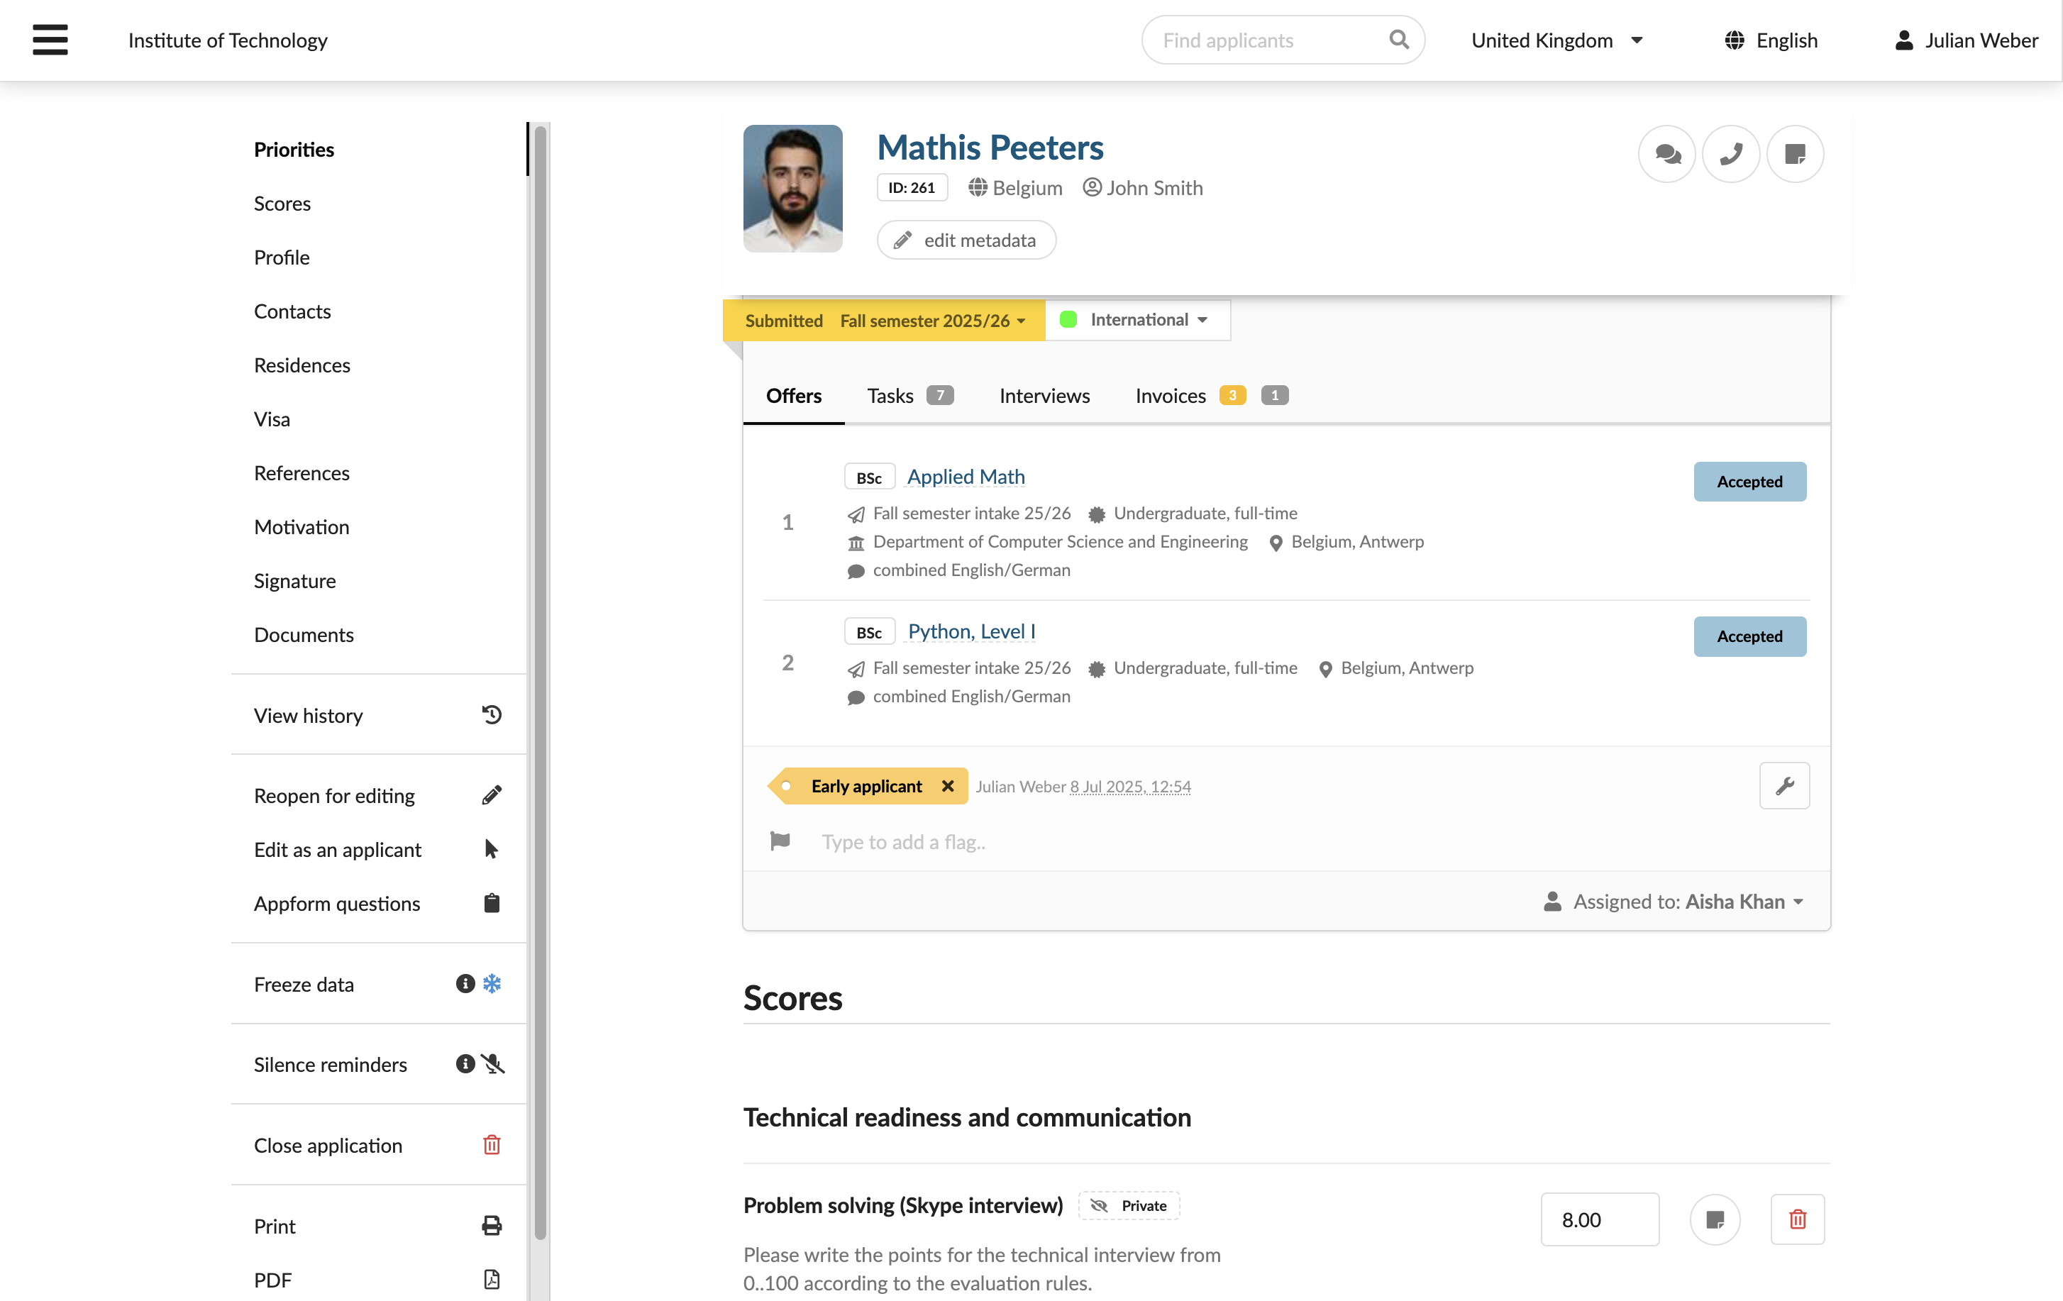This screenshot has height=1301, width=2063.
Task: Add a note to Problem solving score
Action: click(x=1714, y=1219)
